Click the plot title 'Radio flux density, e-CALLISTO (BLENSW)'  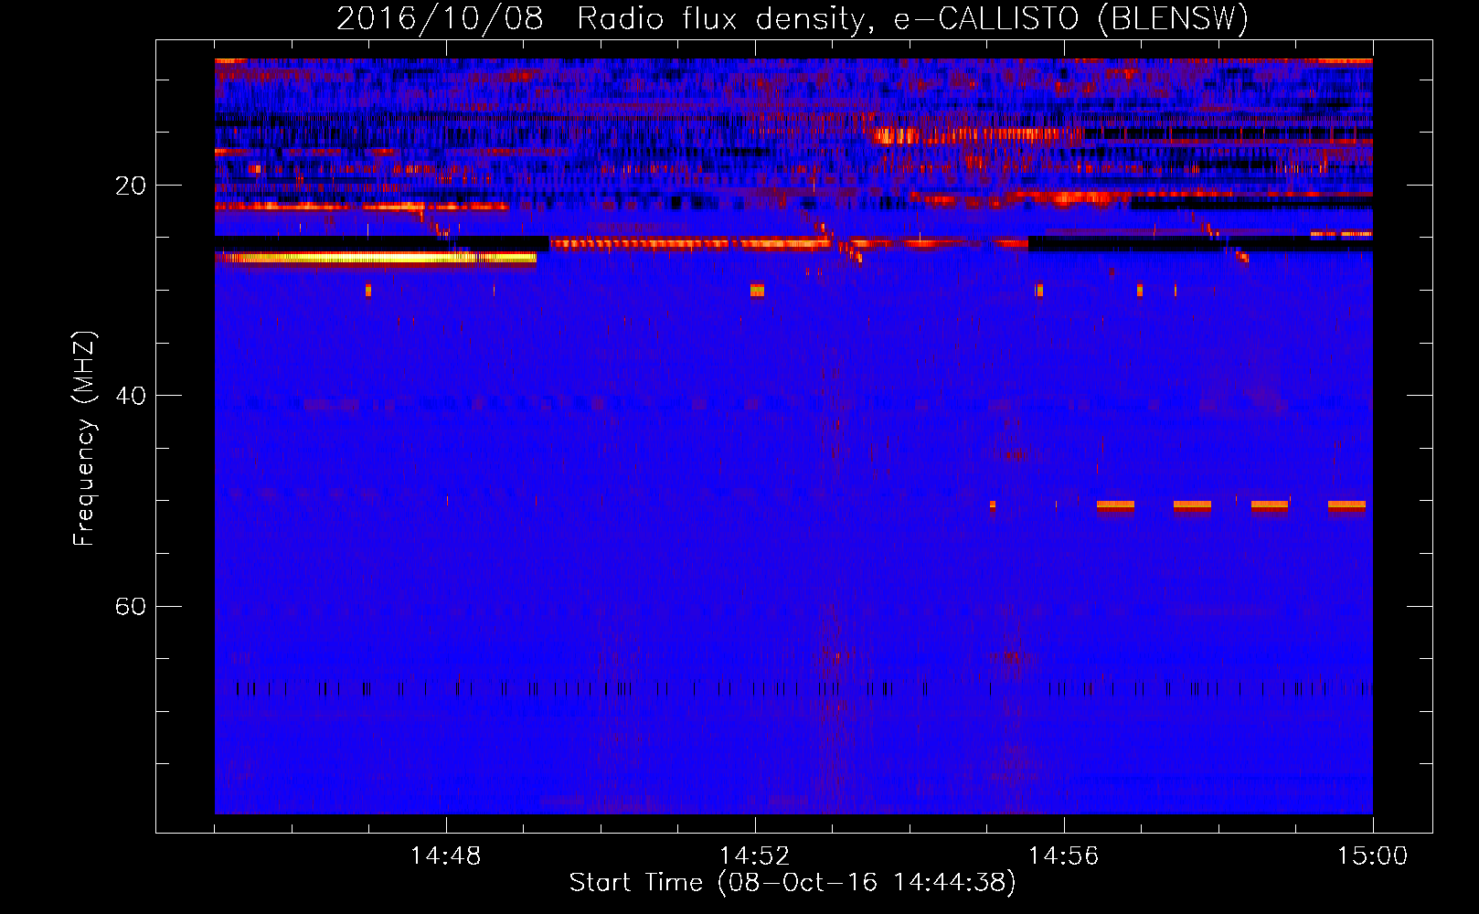tap(912, 19)
